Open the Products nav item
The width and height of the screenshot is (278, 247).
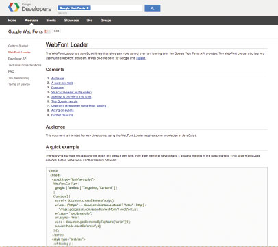pos(31,21)
